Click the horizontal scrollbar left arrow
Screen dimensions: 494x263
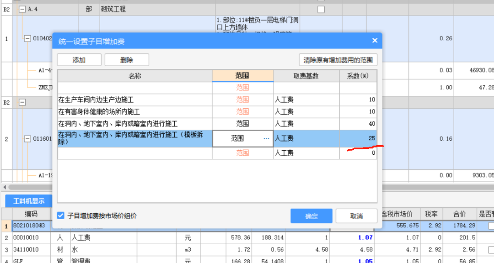[x=5, y=187]
